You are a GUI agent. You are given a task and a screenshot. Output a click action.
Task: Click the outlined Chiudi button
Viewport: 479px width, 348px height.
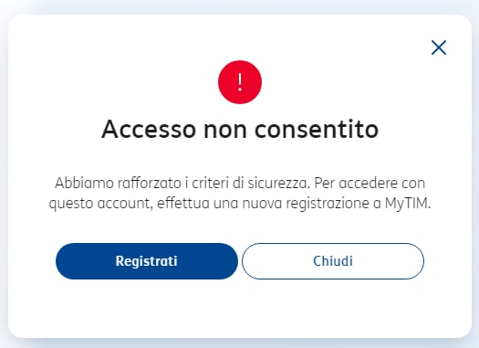(333, 261)
